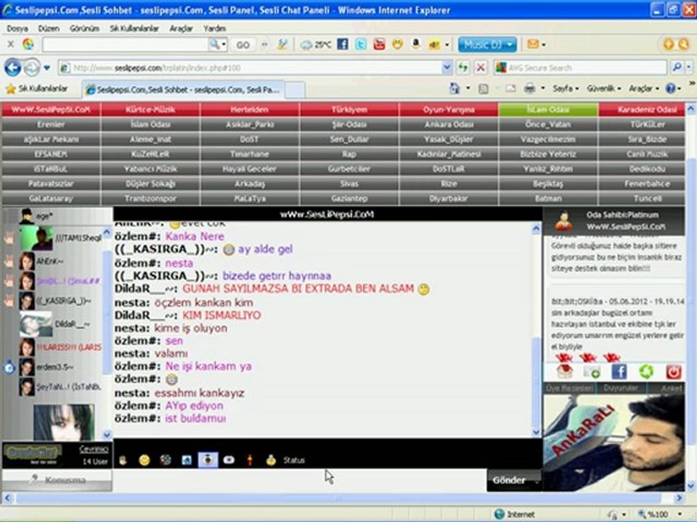Open the Çevrimiçi status selector

pos(94,449)
